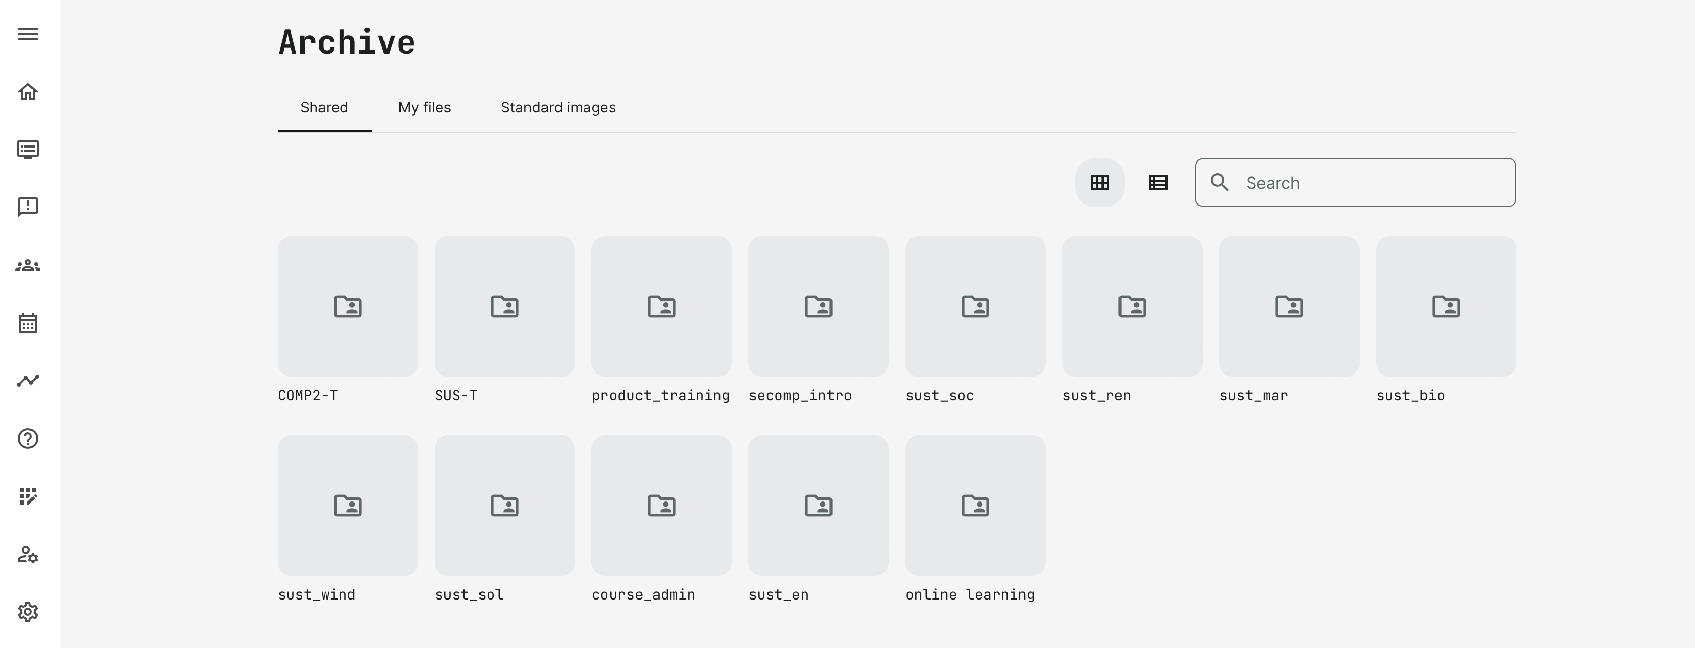
Task: Open the hamburger menu in sidebar
Action: click(28, 34)
